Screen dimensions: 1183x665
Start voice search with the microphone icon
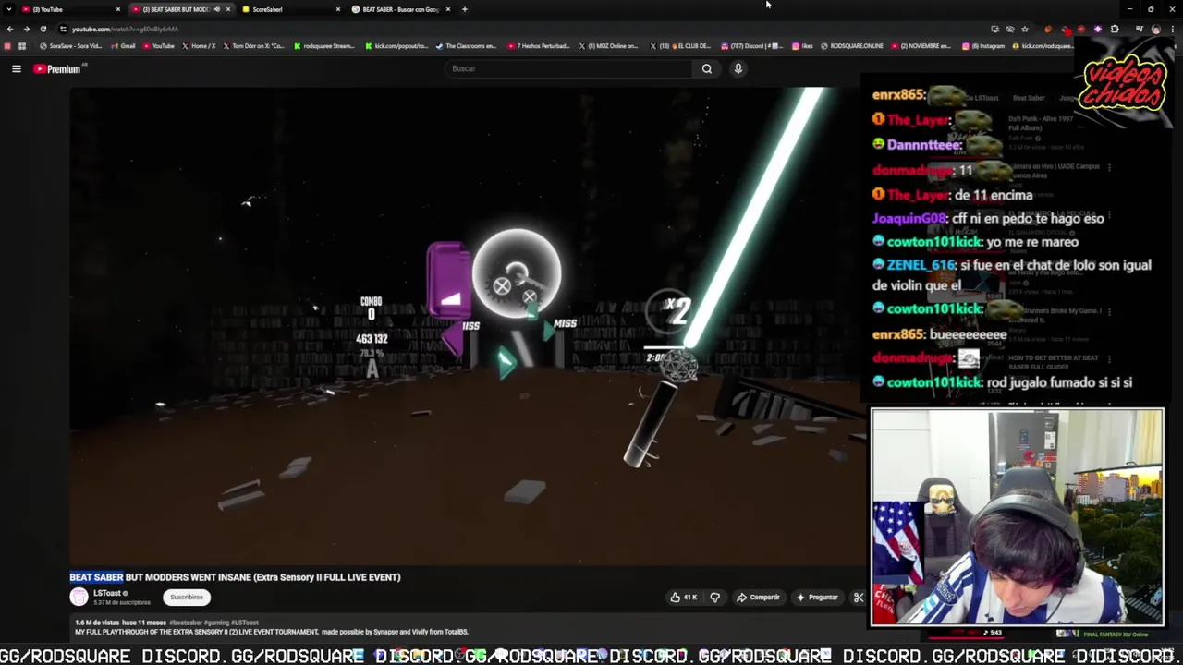[x=738, y=68]
